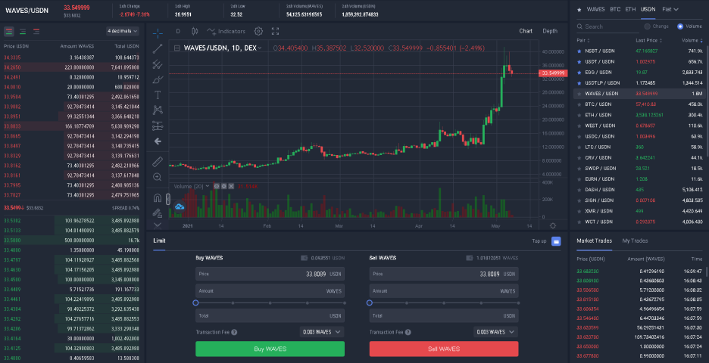Select the Change radio button
Screen dimensions: 709x363
[647, 26]
